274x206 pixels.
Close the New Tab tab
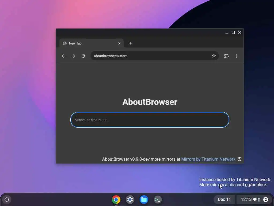click(119, 43)
